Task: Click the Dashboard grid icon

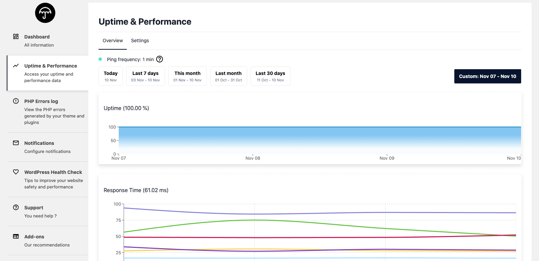Action: [x=16, y=36]
